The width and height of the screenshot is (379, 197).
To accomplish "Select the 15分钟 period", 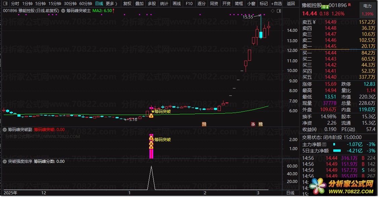I will [55, 4].
